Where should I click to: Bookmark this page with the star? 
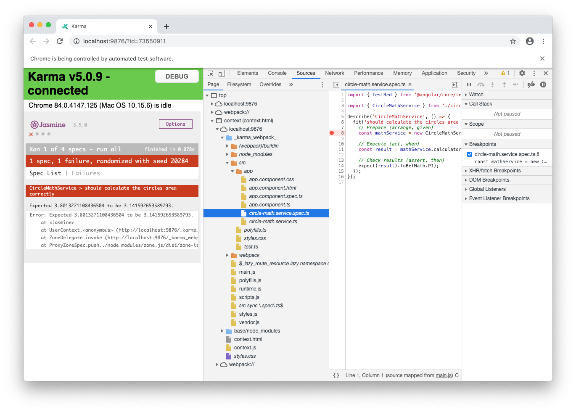point(513,41)
